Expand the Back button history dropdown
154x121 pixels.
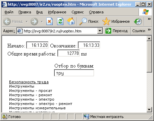pos(27,21)
